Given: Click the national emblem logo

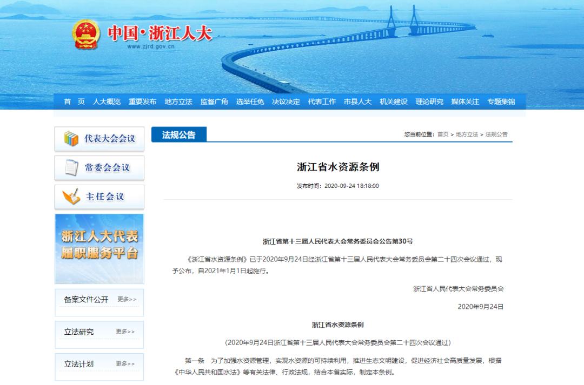Looking at the screenshot, I should (86, 34).
